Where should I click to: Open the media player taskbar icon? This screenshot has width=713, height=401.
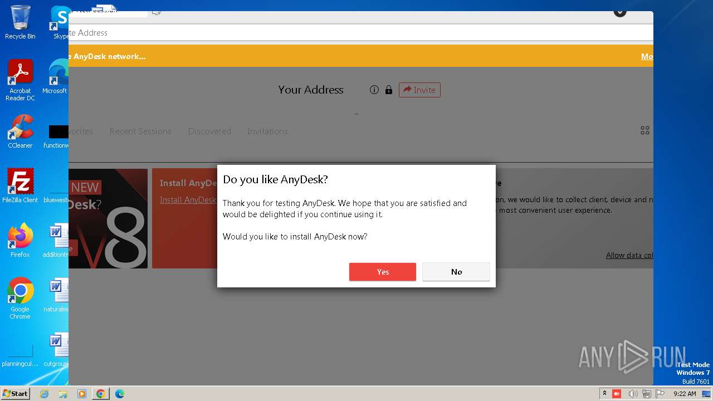[82, 394]
